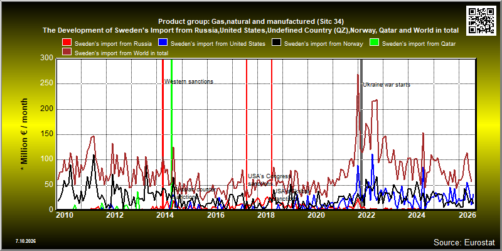Click the 2022 x-axis label
This screenshot has height=251, width=502.
point(366,215)
